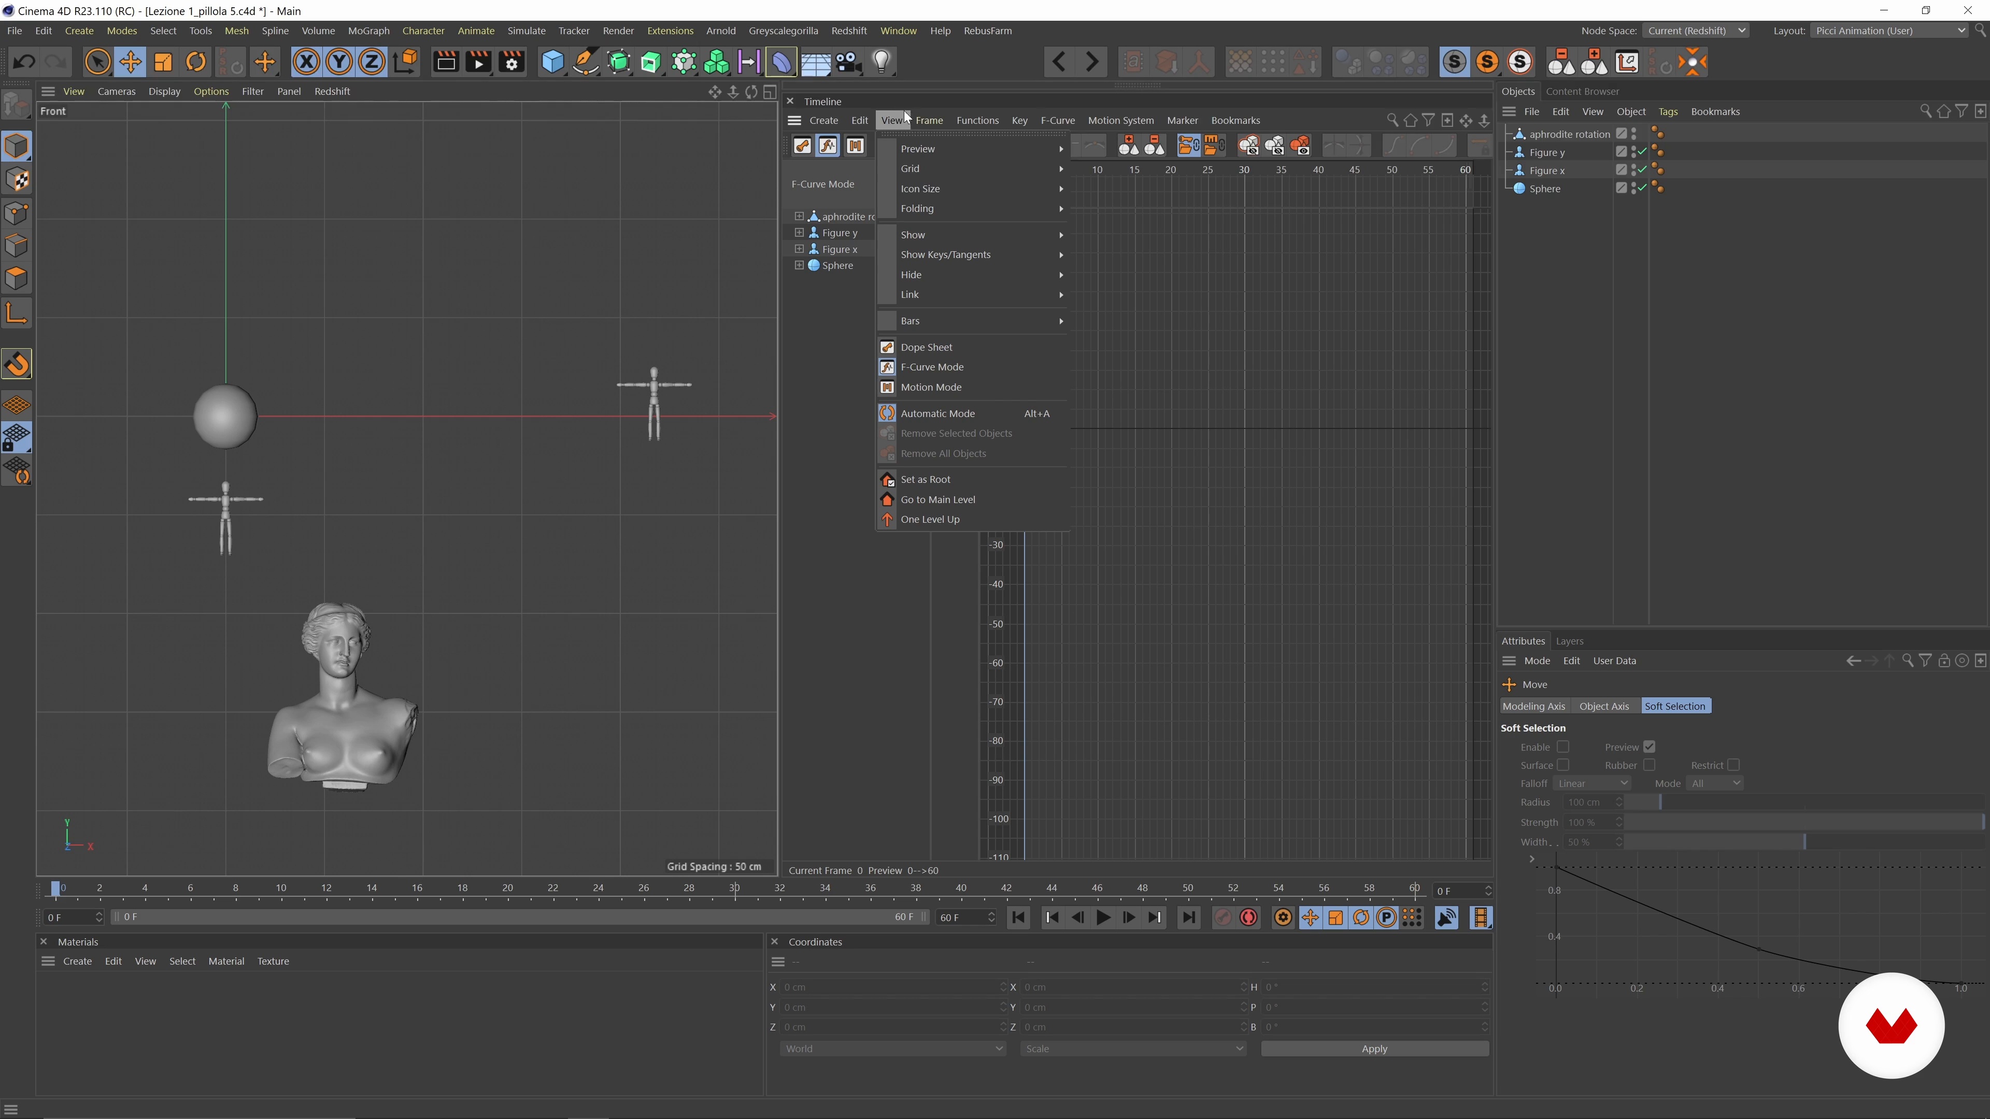Expand Sphere track in timeline

800,265
